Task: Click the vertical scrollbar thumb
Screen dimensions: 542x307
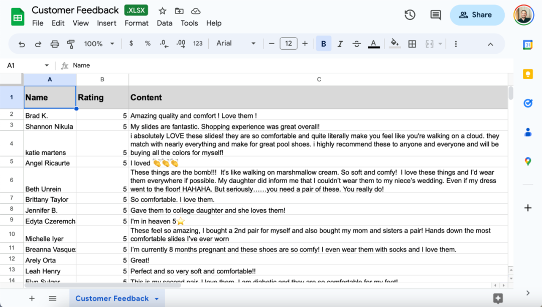Action: tap(511, 93)
